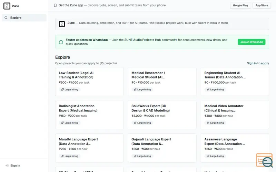Open the Law Student Legal AI project card
Viewport: 276px width, 172px height.
pyautogui.click(x=89, y=82)
